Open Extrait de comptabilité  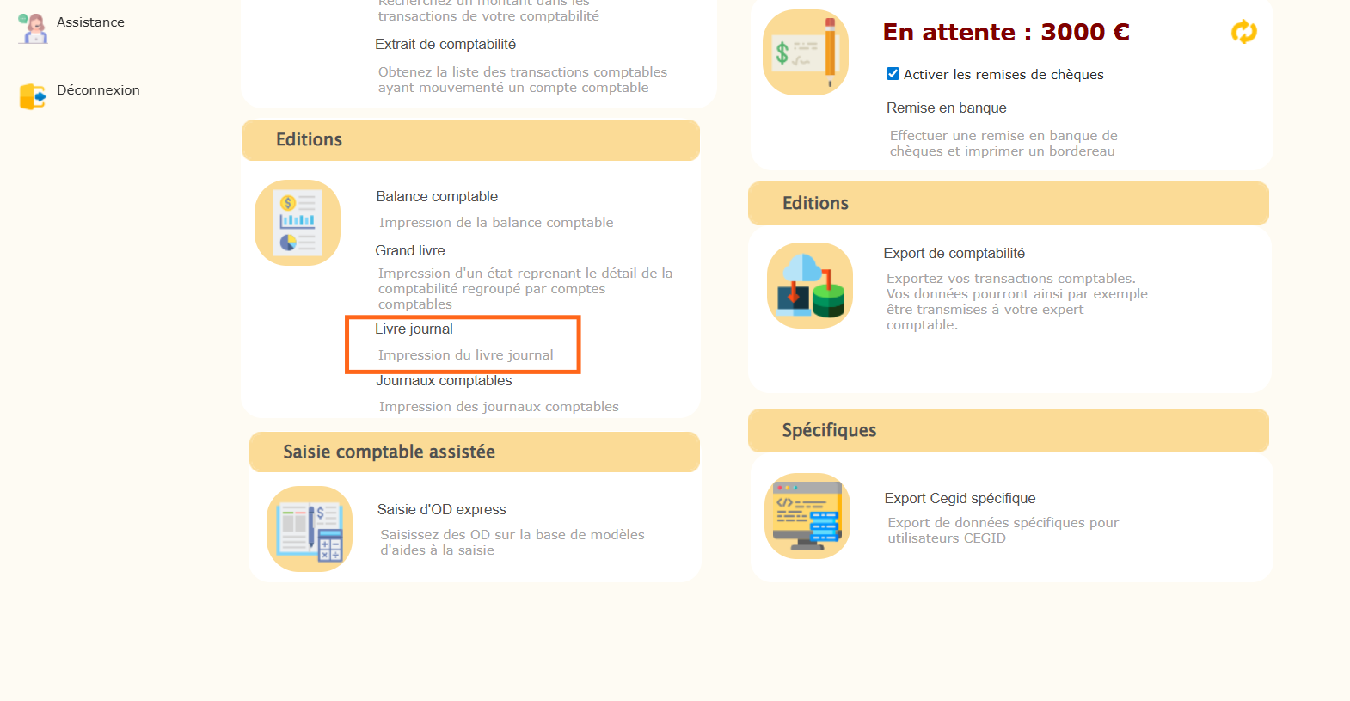point(445,45)
